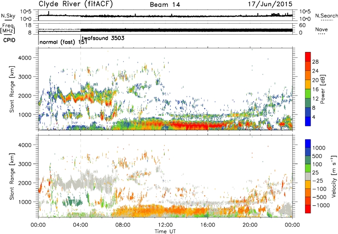Click the "Clyde River (fitACF)" plot title
Viewport: 338px width, 234px height.
pos(76,4)
